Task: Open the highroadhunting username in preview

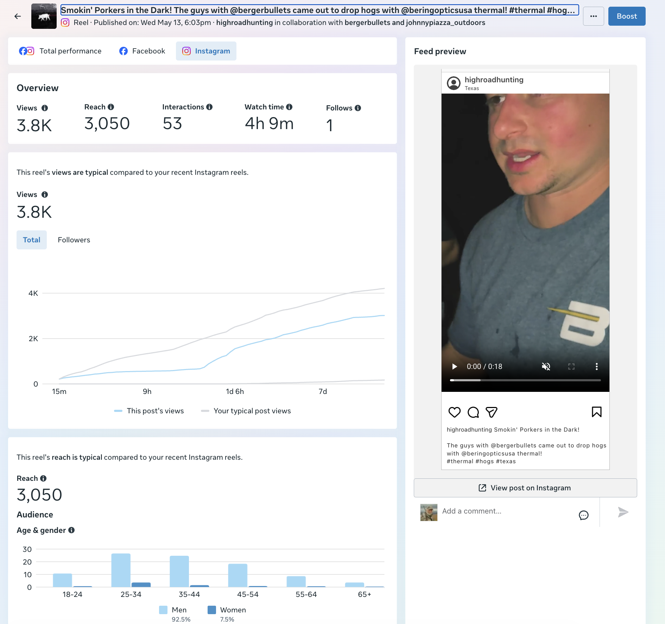Action: click(x=494, y=79)
